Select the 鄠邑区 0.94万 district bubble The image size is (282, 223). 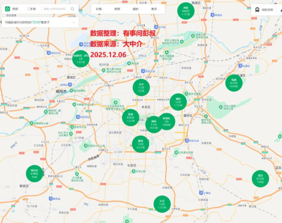[x=34, y=174]
